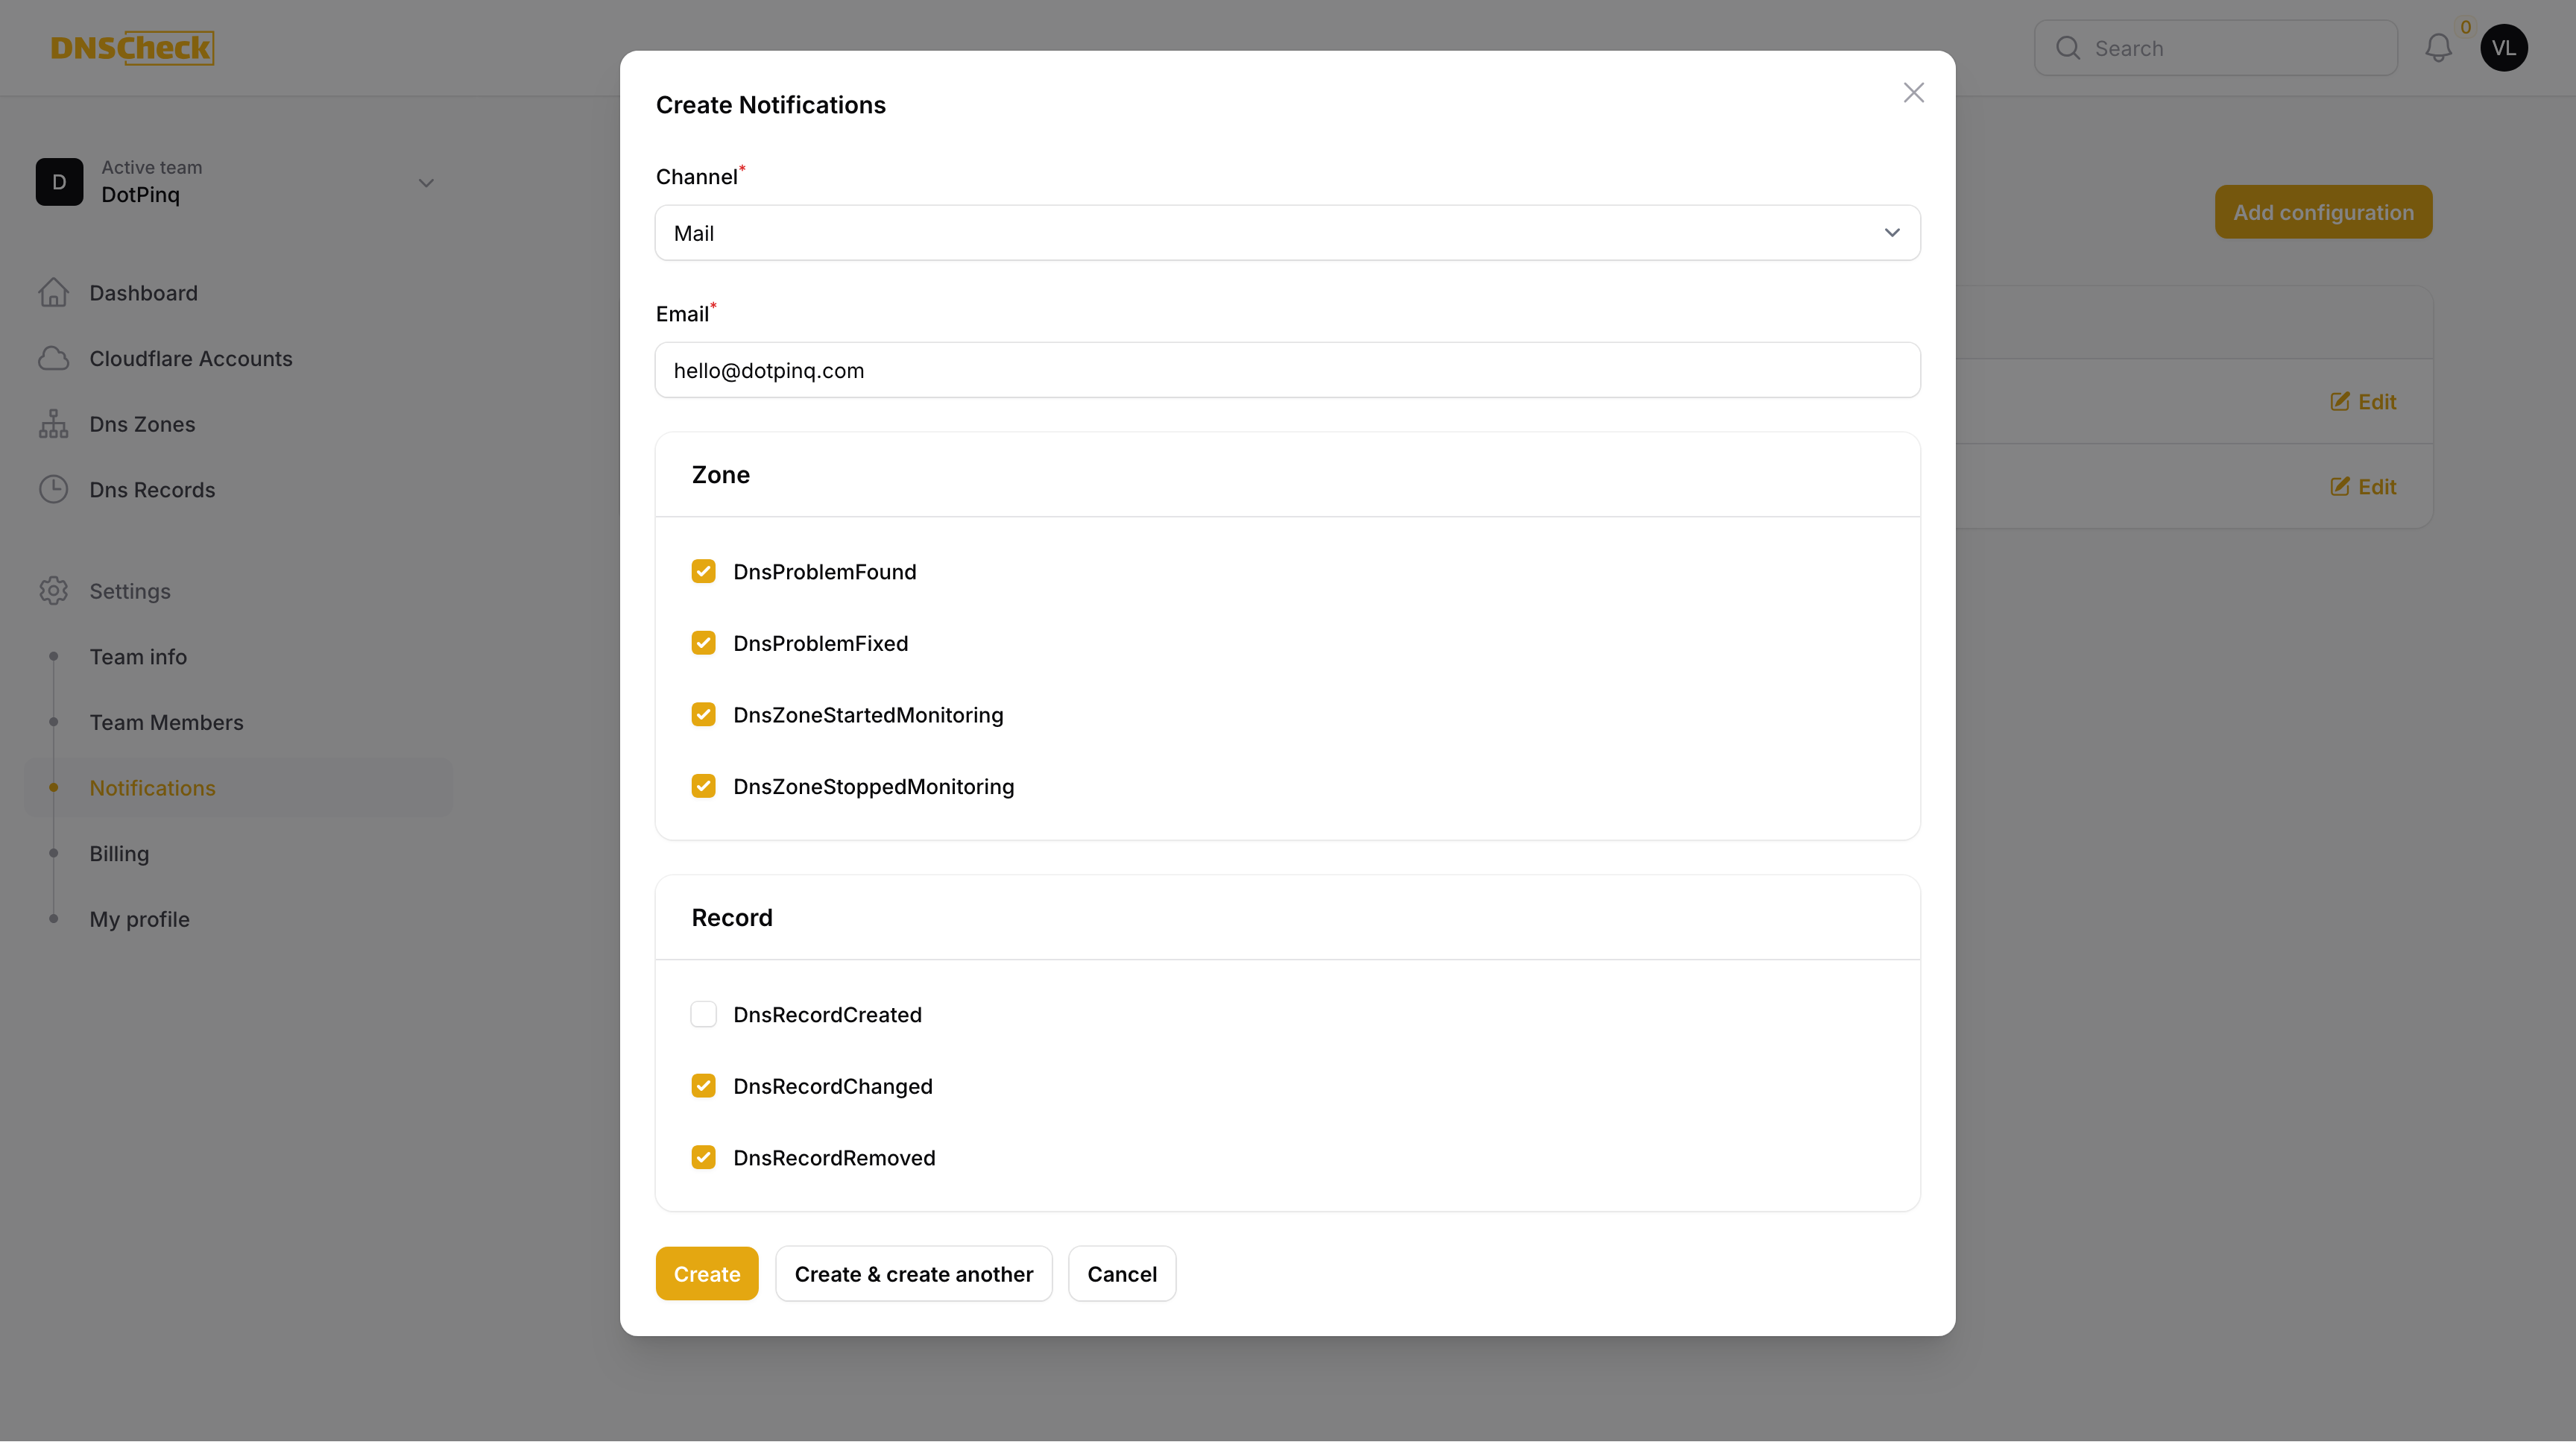Click the VL avatar
2576x1442 pixels.
pos(2504,47)
